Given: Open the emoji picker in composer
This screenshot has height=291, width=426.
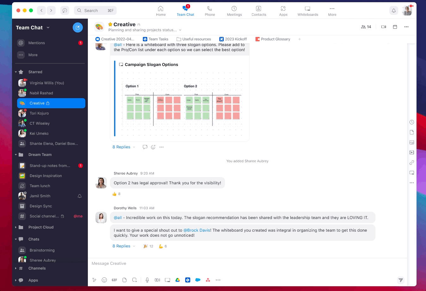Looking at the screenshot, I should point(104,280).
